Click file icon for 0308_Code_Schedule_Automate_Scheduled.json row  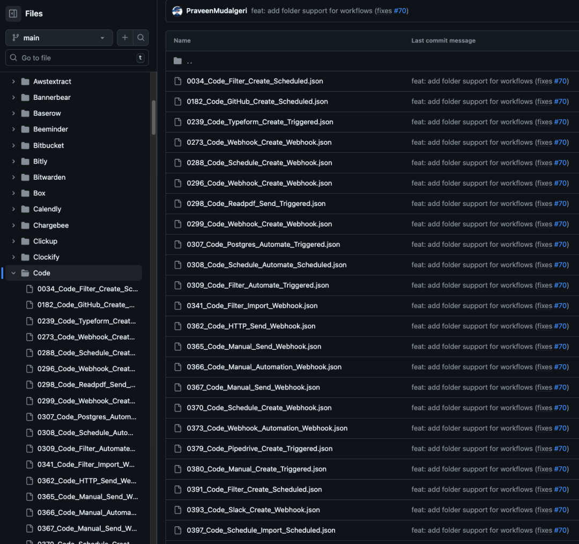[x=177, y=264]
